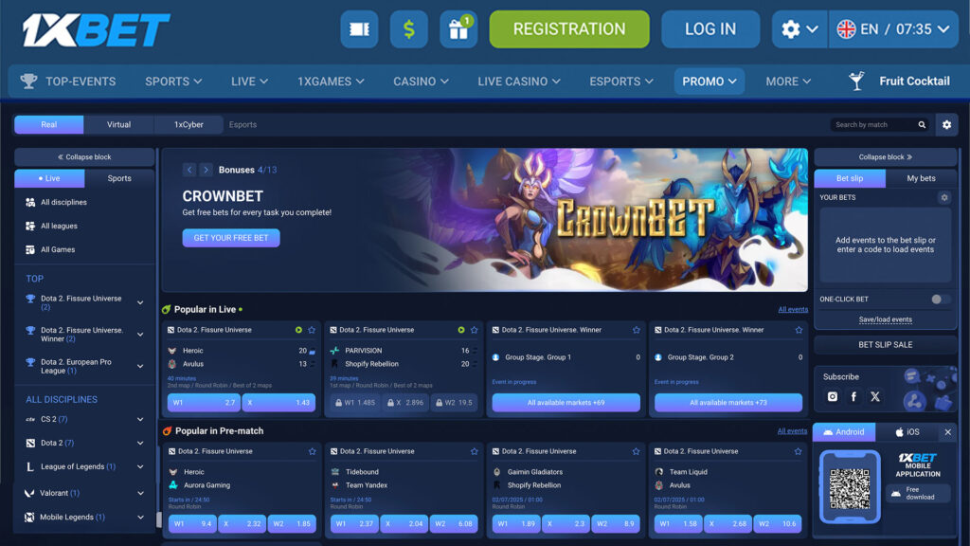Open bet slip settings gear icon

943,198
